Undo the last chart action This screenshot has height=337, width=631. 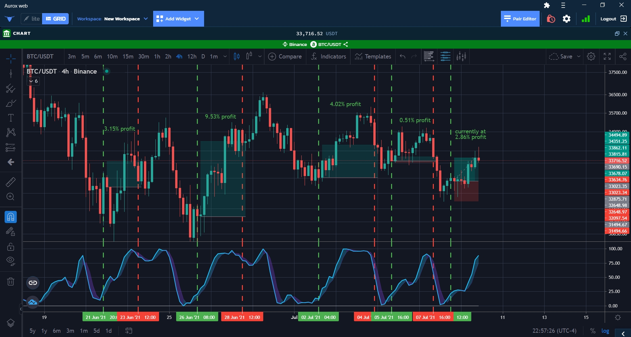tap(403, 56)
